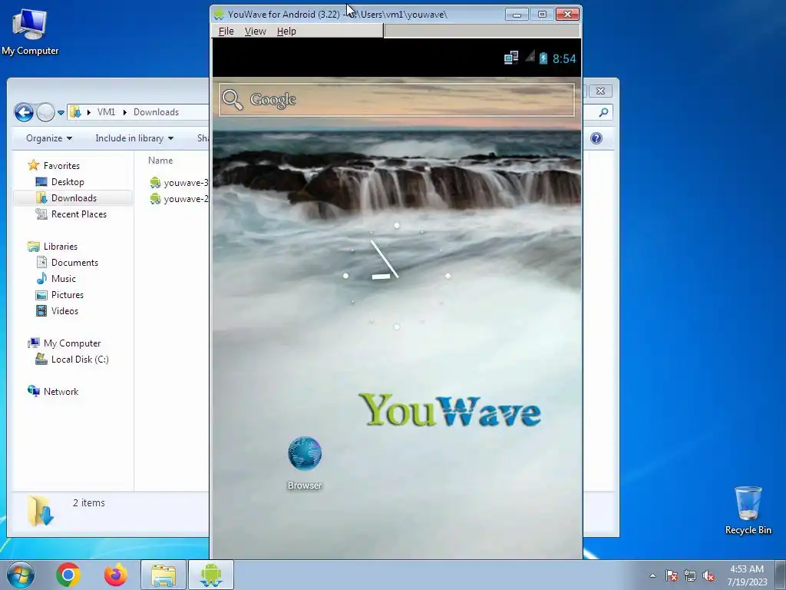Launch Firefox from the taskbar

tap(115, 575)
